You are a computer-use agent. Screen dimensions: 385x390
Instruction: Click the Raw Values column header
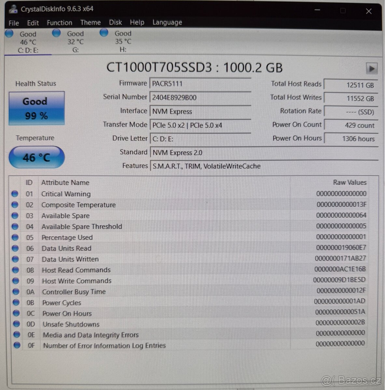(x=349, y=182)
